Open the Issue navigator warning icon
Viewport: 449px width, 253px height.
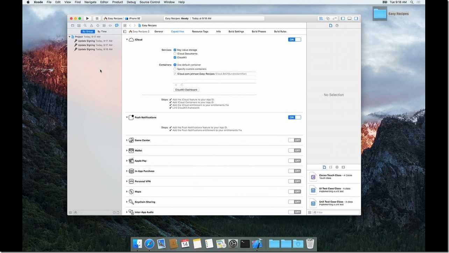(91, 26)
